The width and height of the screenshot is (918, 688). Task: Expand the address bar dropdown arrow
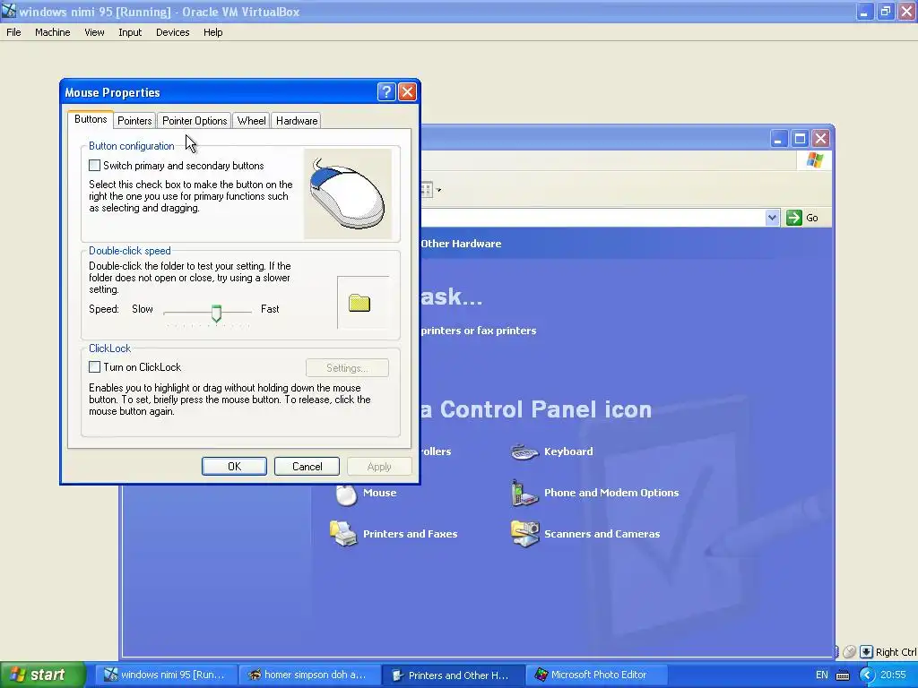click(x=772, y=218)
